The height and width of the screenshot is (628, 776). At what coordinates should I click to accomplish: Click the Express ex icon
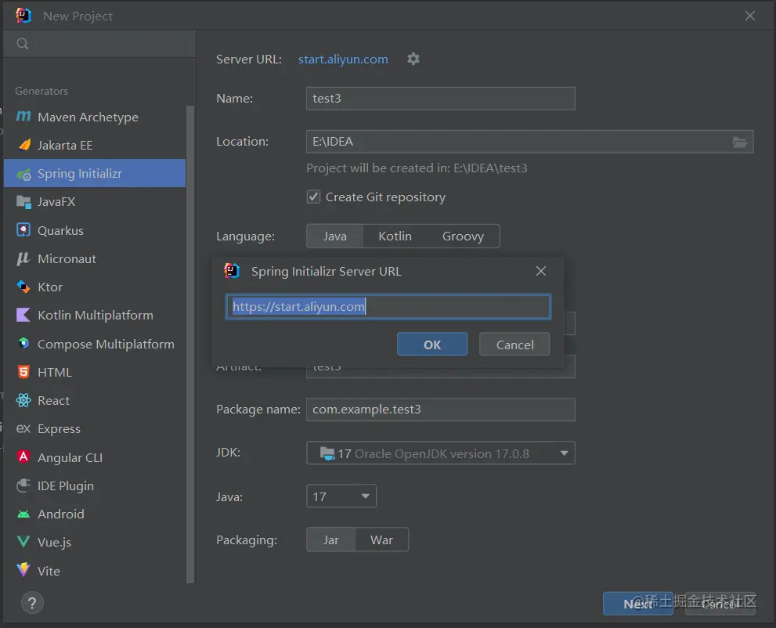pos(23,428)
